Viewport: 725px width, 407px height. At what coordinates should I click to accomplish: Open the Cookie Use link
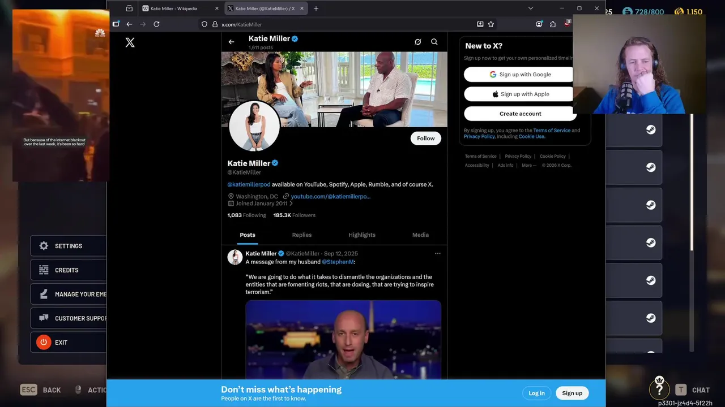click(532, 136)
